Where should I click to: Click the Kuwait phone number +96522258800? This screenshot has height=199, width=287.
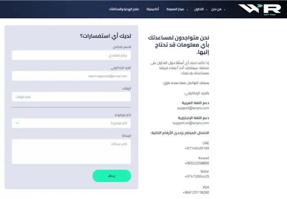tap(197, 163)
